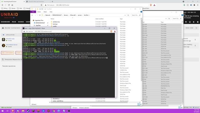Select AppData in the Explorer navigation pane

[38, 25]
